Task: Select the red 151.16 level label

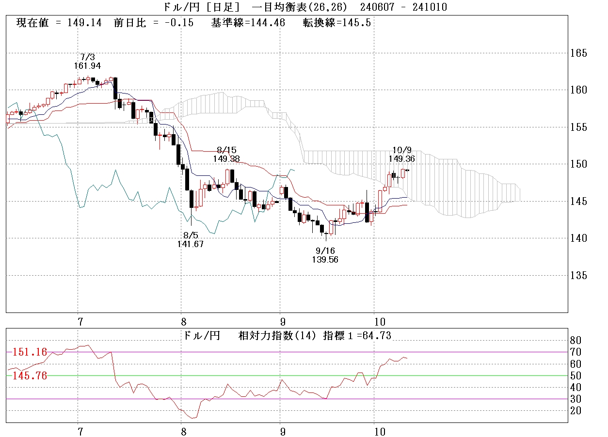Action: (29, 352)
